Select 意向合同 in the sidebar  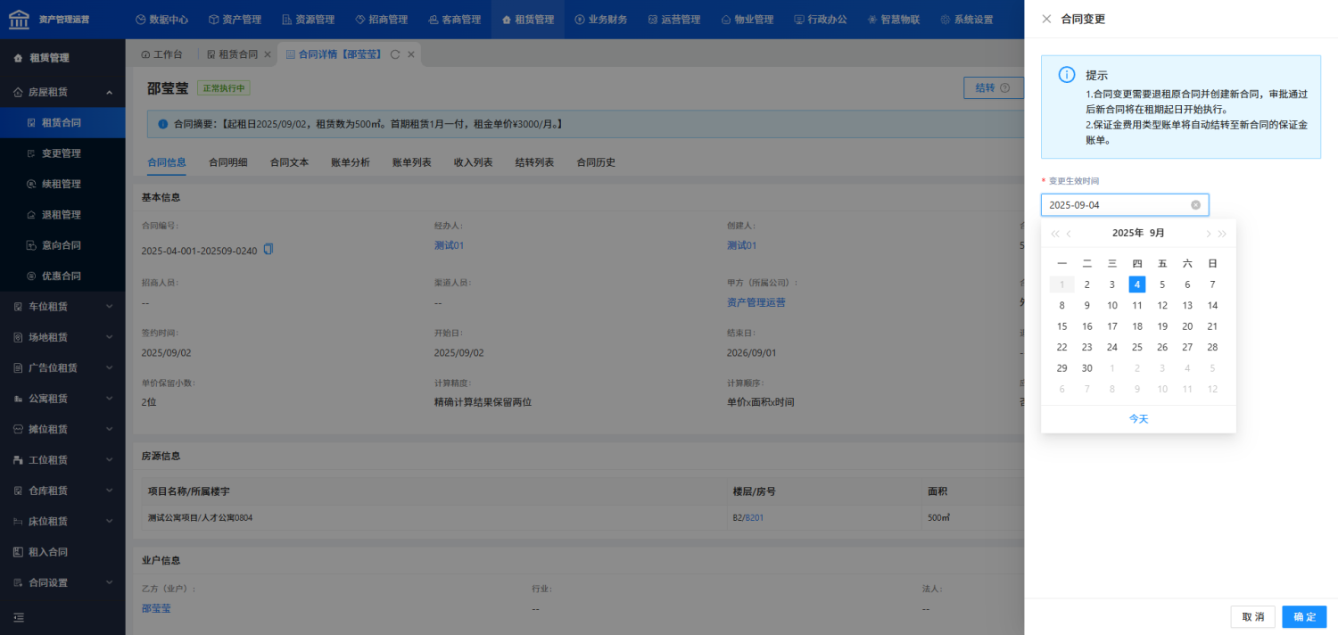tap(62, 245)
